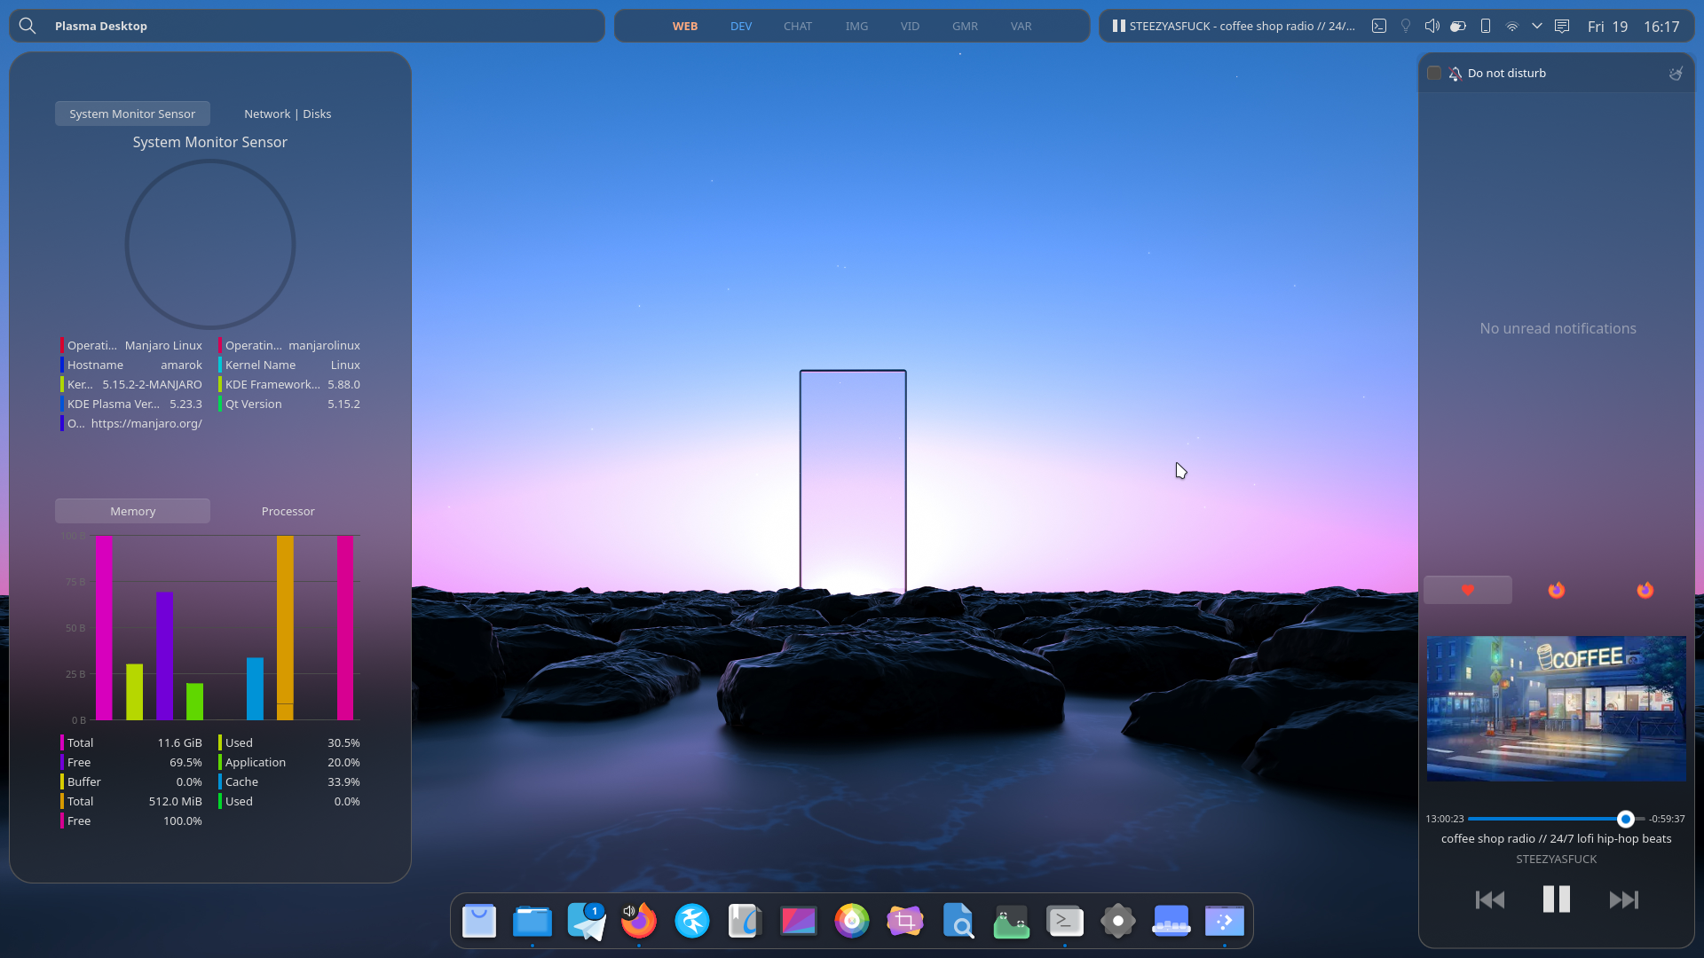Click the date Fri 19 in panel
This screenshot has height=958, width=1704.
(x=1607, y=27)
